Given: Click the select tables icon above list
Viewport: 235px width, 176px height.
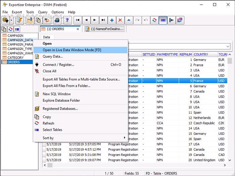Looking at the screenshot, I should (x=17, y=29).
